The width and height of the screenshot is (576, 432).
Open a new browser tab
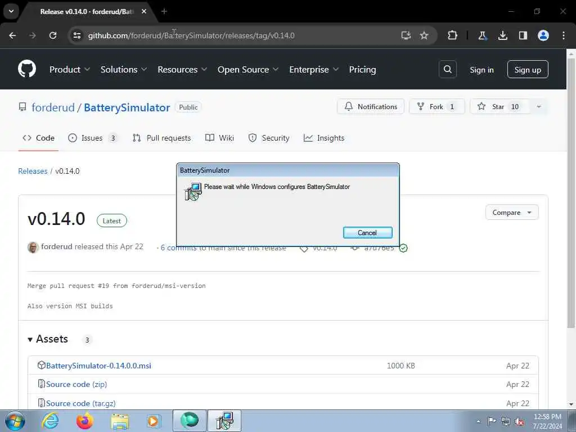[164, 11]
